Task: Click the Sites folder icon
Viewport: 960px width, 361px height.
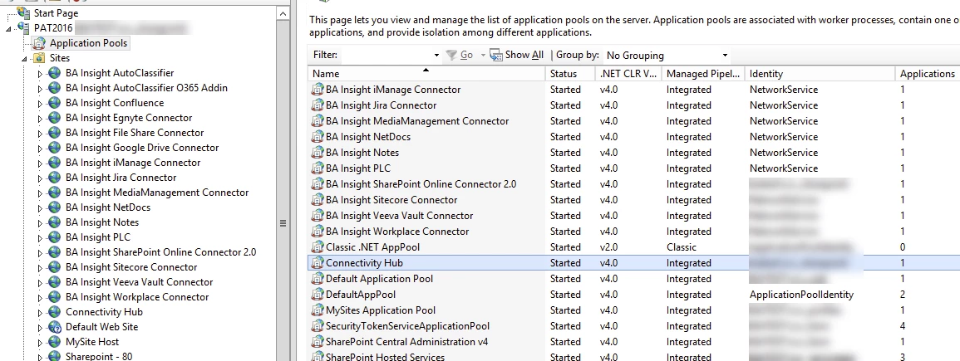Action: (x=39, y=58)
